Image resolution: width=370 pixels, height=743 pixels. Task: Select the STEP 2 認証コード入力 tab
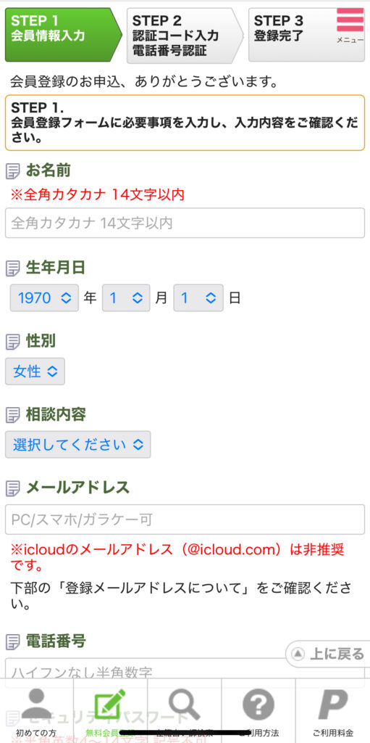[185, 35]
